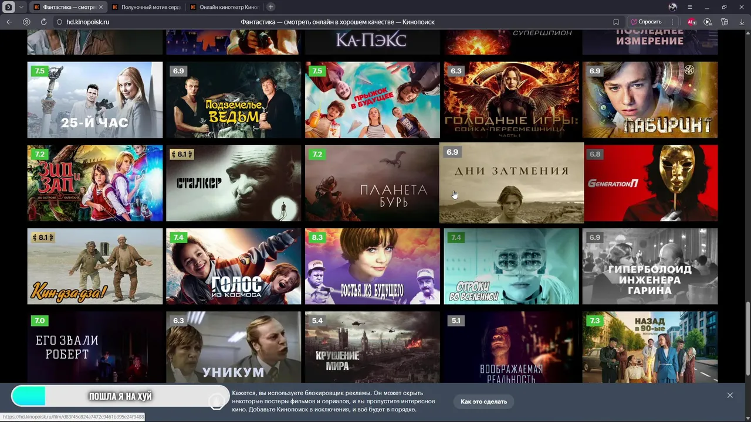751x422 pixels.
Task: Open the highlighted Дни затмения card
Action: [512, 183]
